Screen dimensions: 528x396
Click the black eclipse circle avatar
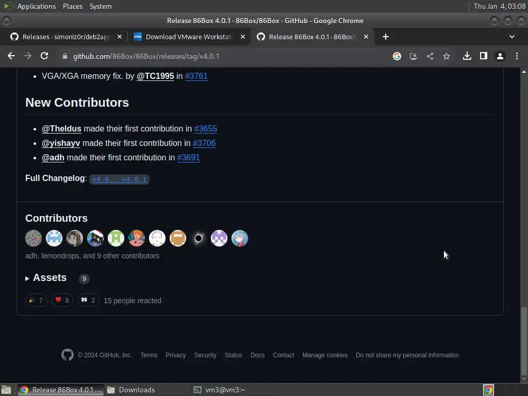pos(199,238)
